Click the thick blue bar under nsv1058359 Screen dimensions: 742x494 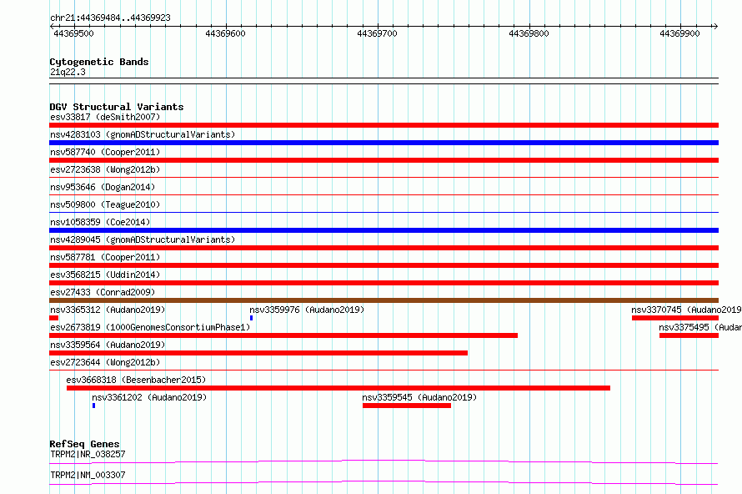pos(384,230)
